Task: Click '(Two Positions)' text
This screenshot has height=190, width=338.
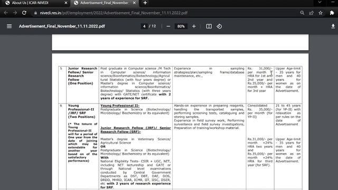Action: pyautogui.click(x=81, y=117)
